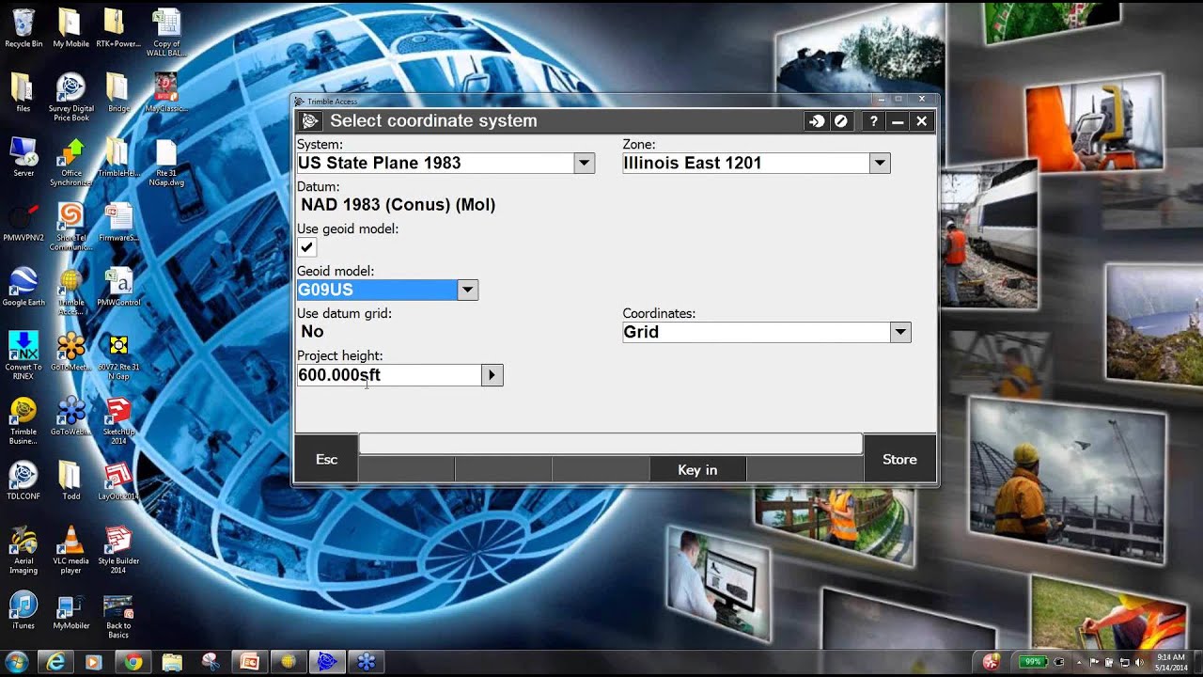Select the Trimble Access desktop shortcut
Screen dimensions: 1203x677
coord(70,292)
